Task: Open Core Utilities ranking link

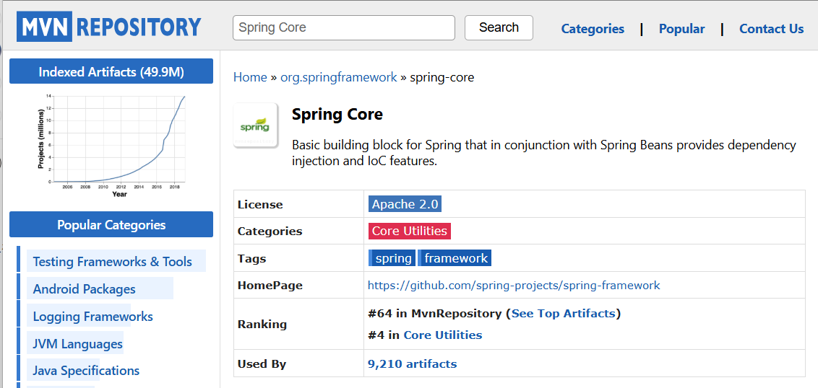Action: point(442,335)
